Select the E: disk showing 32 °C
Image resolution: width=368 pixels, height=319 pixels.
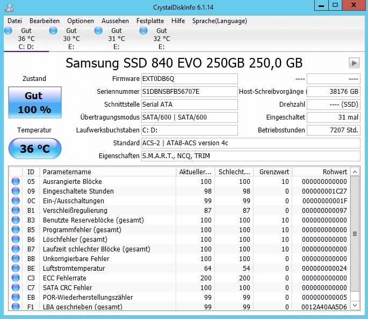[x=162, y=39]
